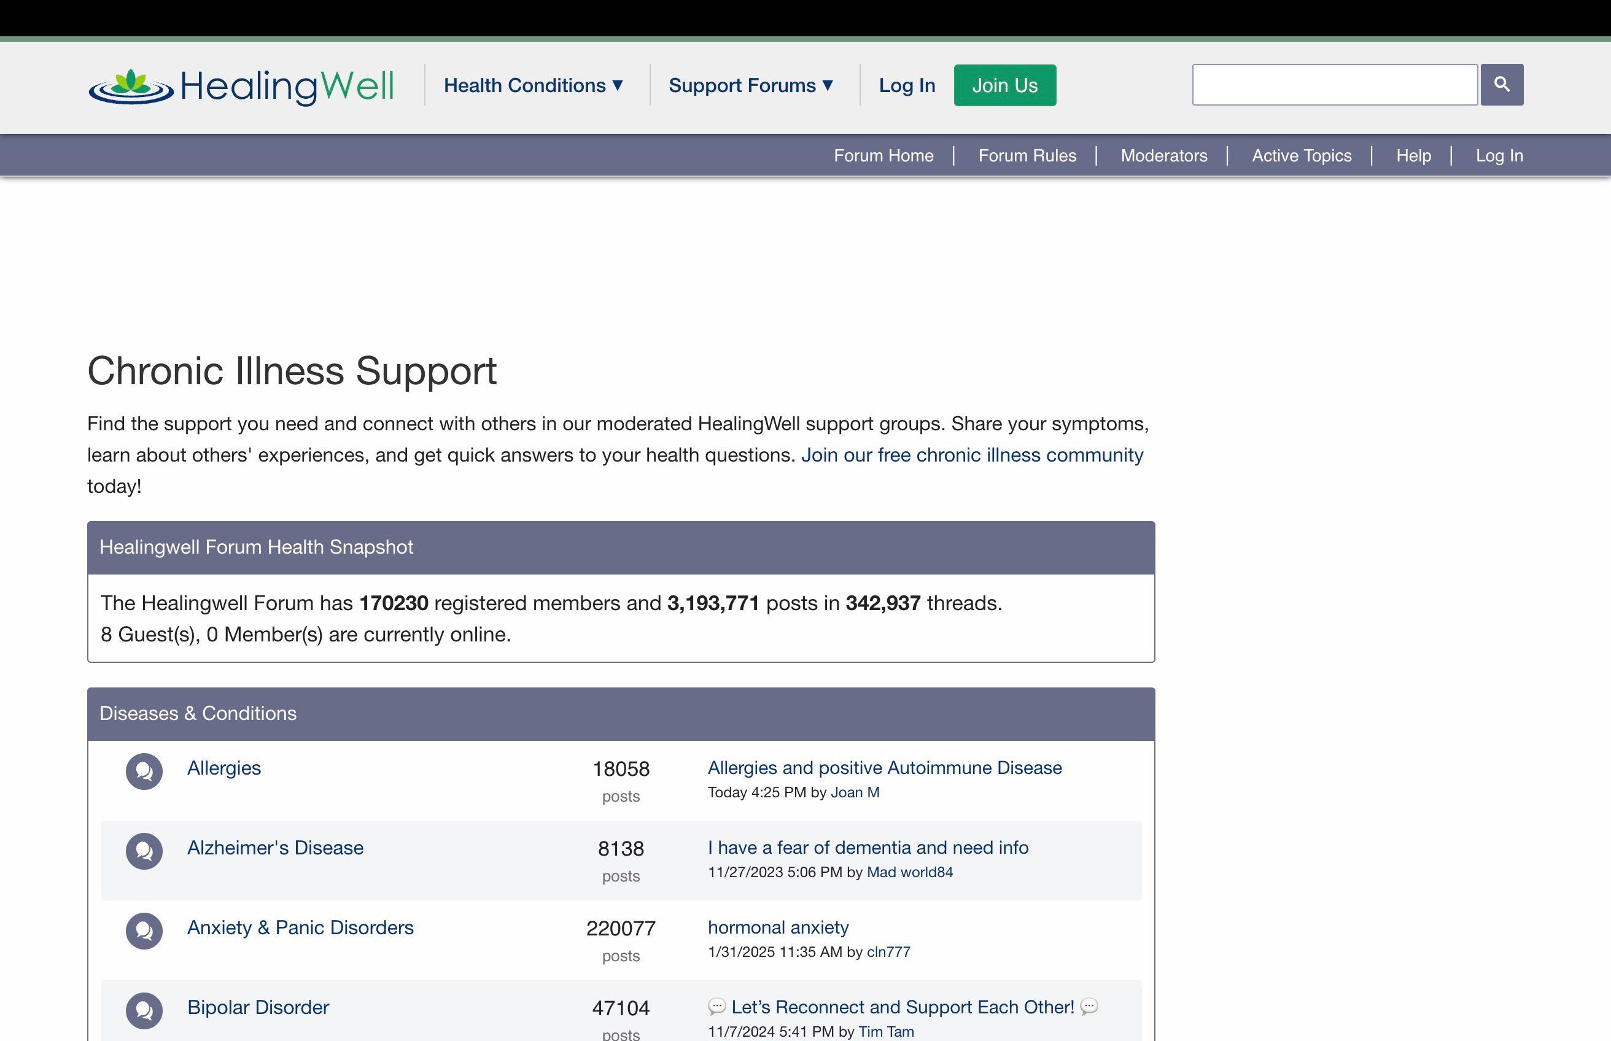Click the Alzheimer's Disease forum chat icon
Viewport: 1611px width, 1041px height.
click(144, 851)
